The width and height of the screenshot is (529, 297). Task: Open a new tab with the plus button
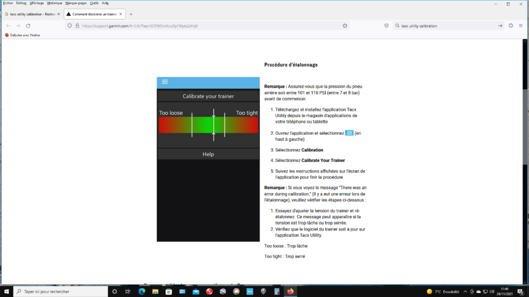(x=131, y=14)
